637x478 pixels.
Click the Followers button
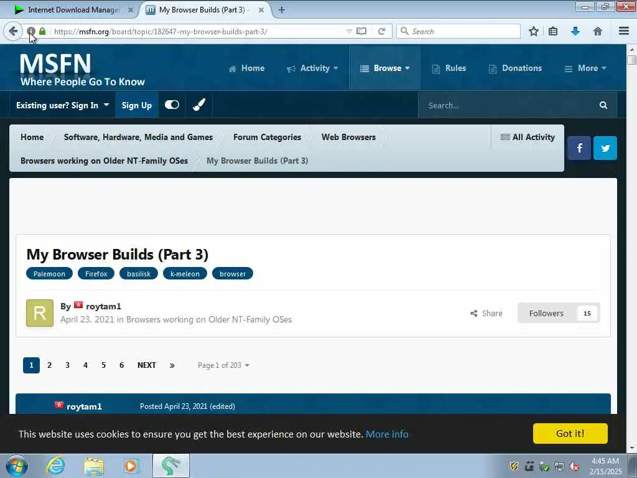tap(559, 313)
